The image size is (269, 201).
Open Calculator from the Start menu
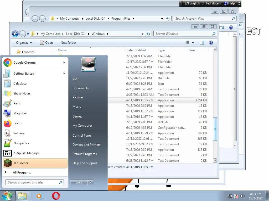point(35,83)
